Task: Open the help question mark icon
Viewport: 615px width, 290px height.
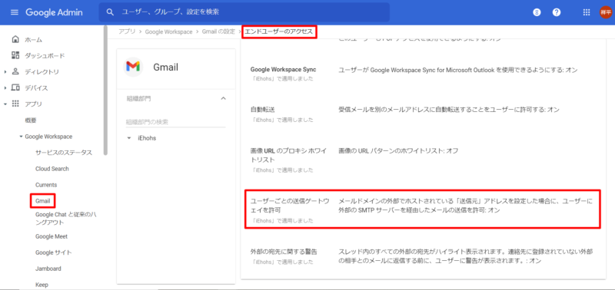Action: click(556, 12)
